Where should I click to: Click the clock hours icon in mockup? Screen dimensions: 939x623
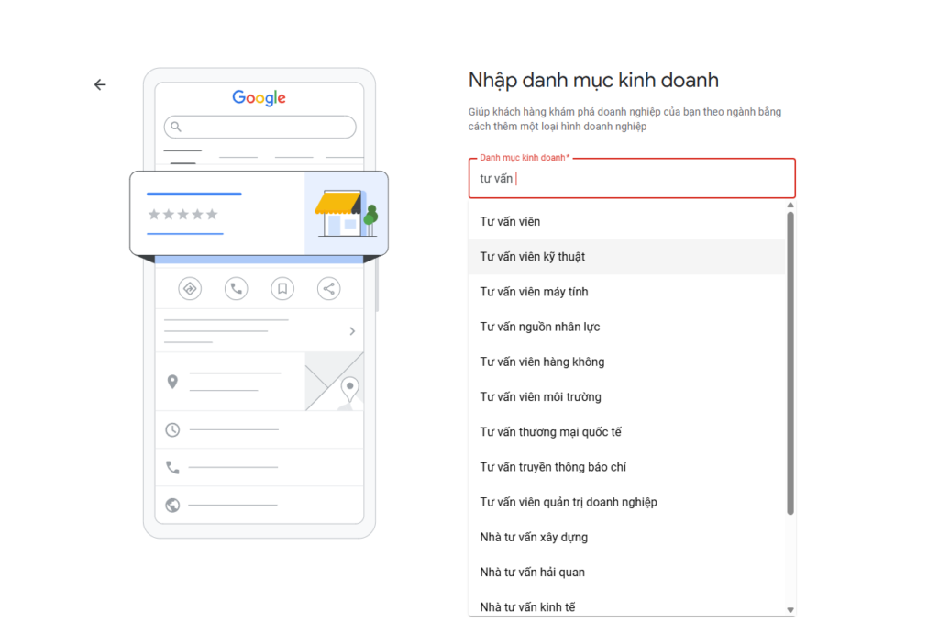[172, 429]
